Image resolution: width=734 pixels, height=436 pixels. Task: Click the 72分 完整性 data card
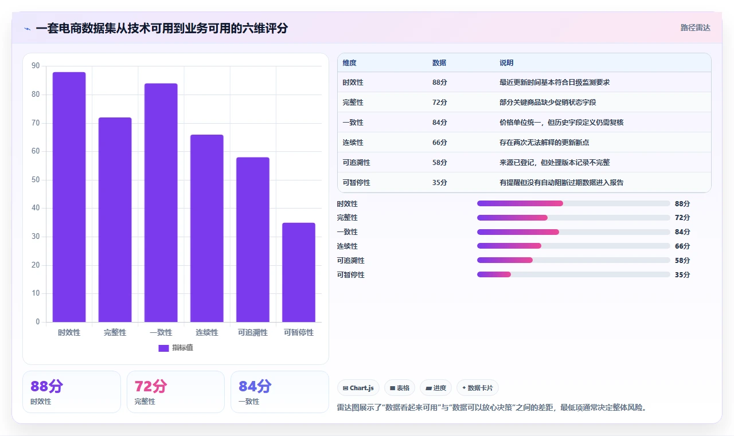pos(175,392)
